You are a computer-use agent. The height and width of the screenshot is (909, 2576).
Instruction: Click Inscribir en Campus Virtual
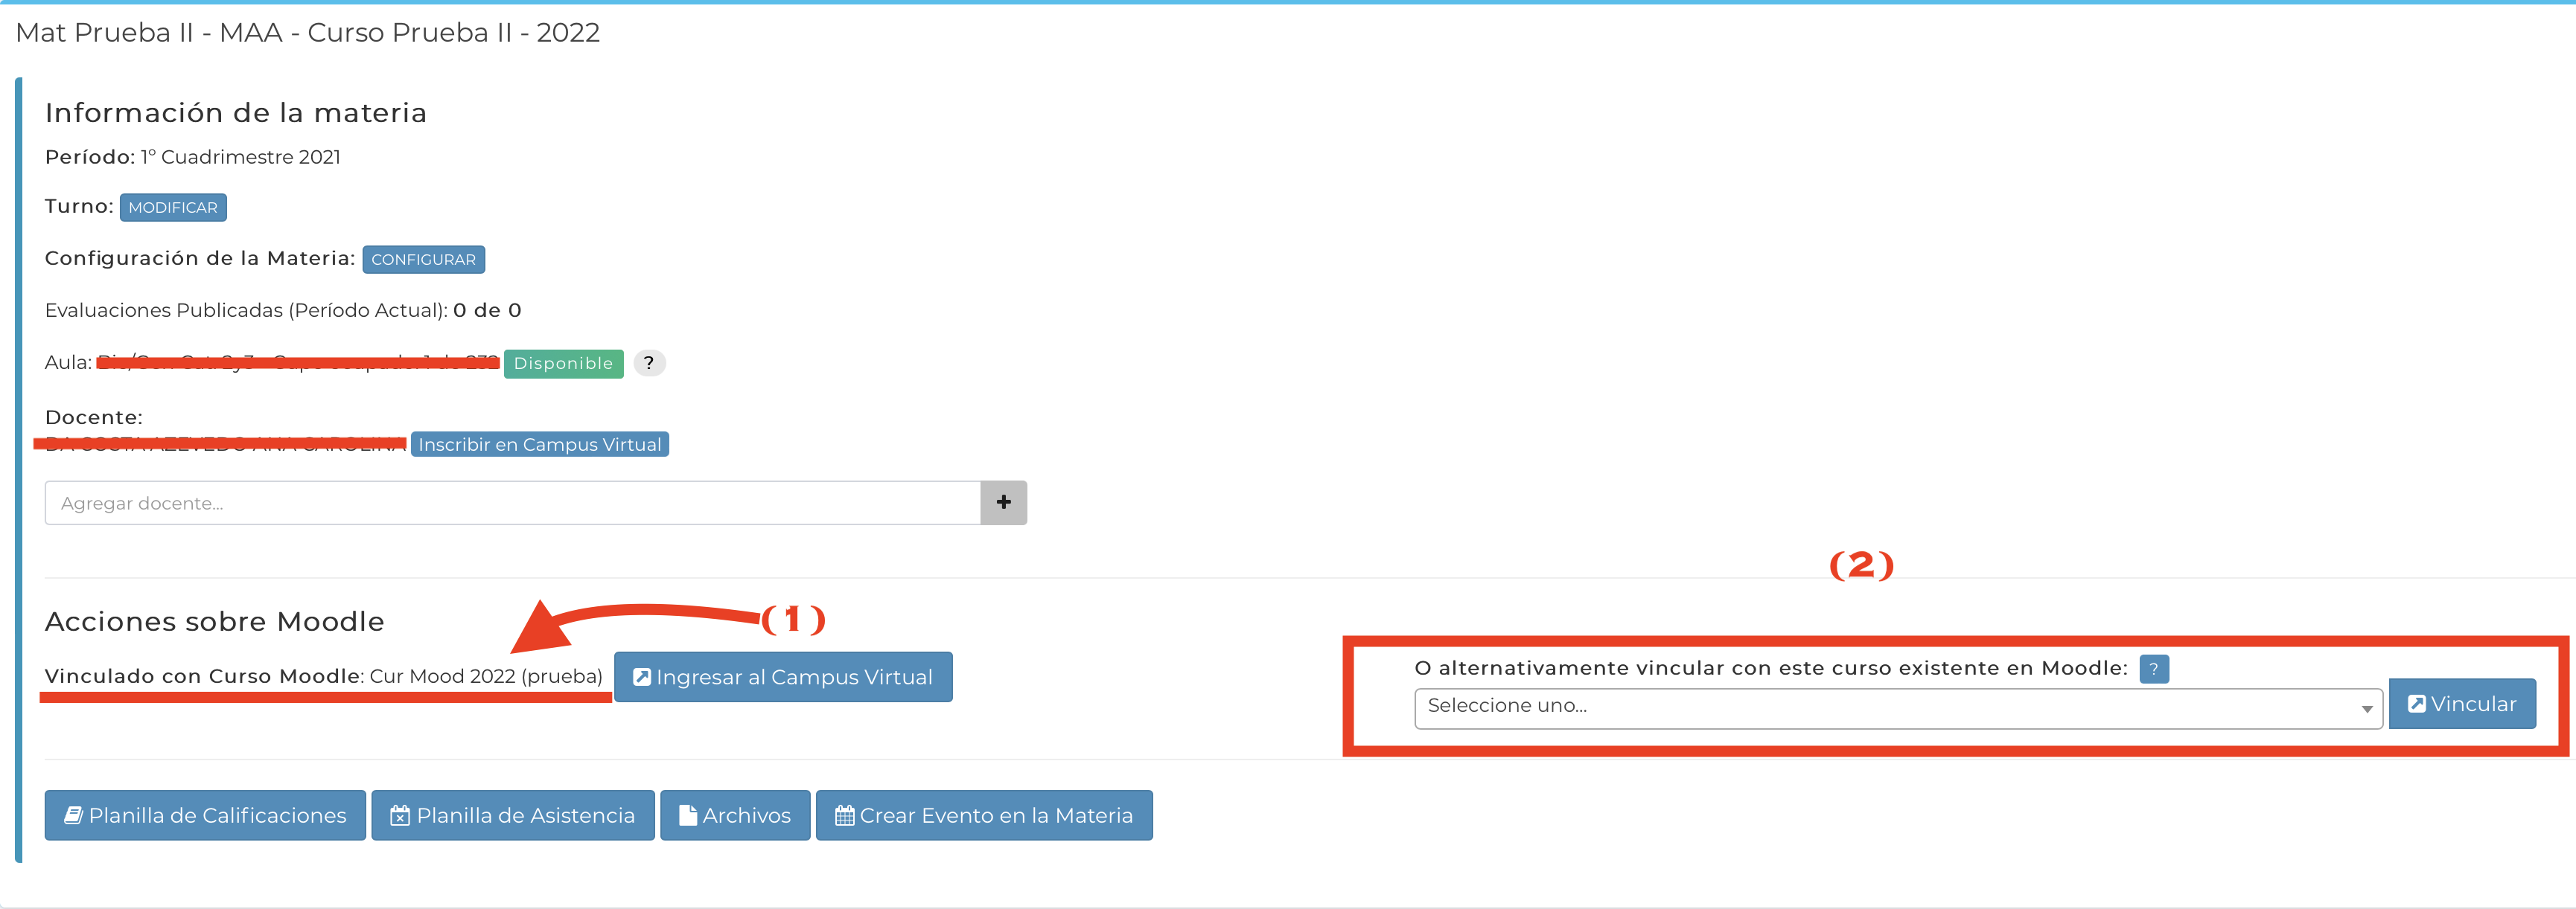point(540,445)
